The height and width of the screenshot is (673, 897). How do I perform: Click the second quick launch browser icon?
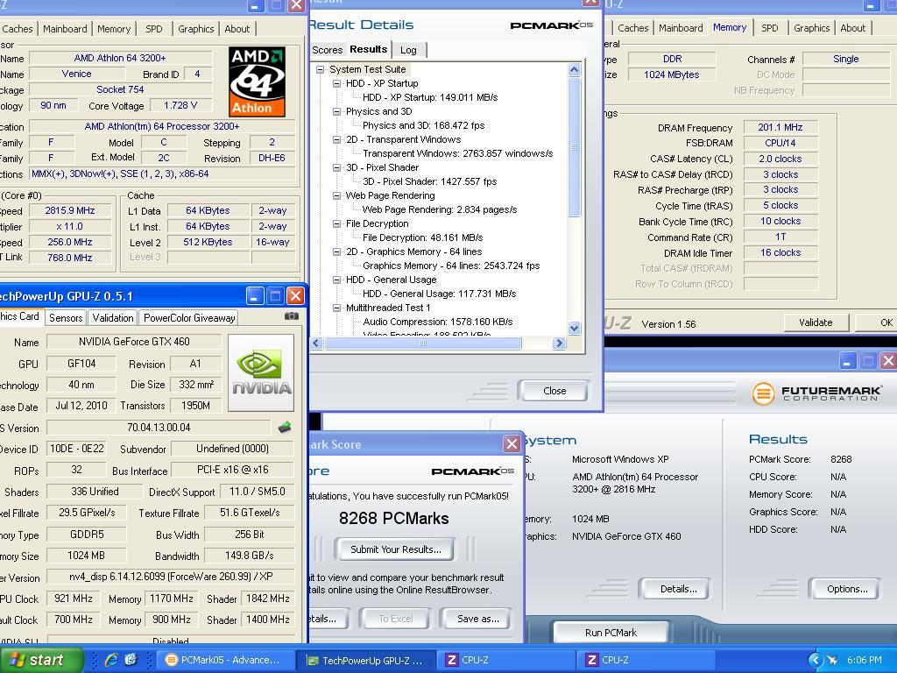pyautogui.click(x=131, y=660)
